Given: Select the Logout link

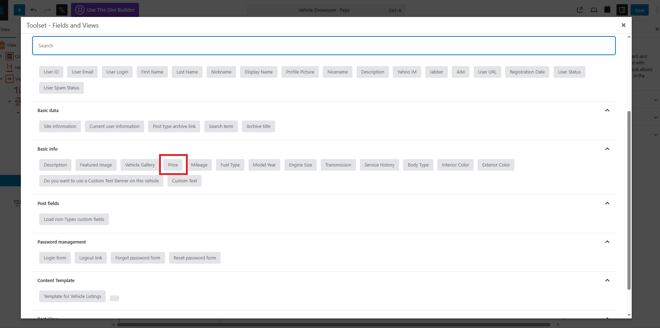Looking at the screenshot, I should 91,258.
